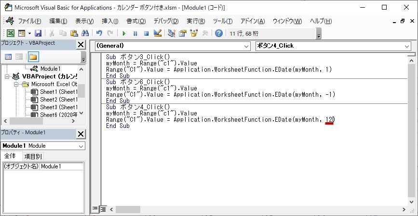
Task: Click the Insert UserForm toolbar icon
Action: coord(22,33)
